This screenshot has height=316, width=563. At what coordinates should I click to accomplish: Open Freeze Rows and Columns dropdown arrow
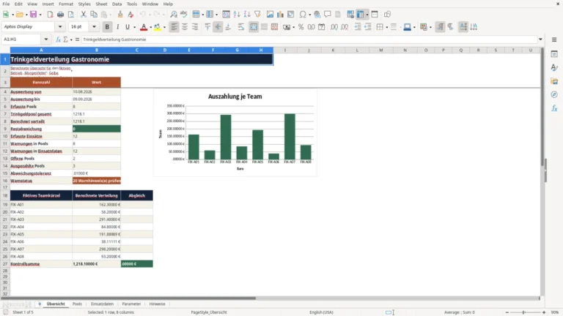[367, 15]
